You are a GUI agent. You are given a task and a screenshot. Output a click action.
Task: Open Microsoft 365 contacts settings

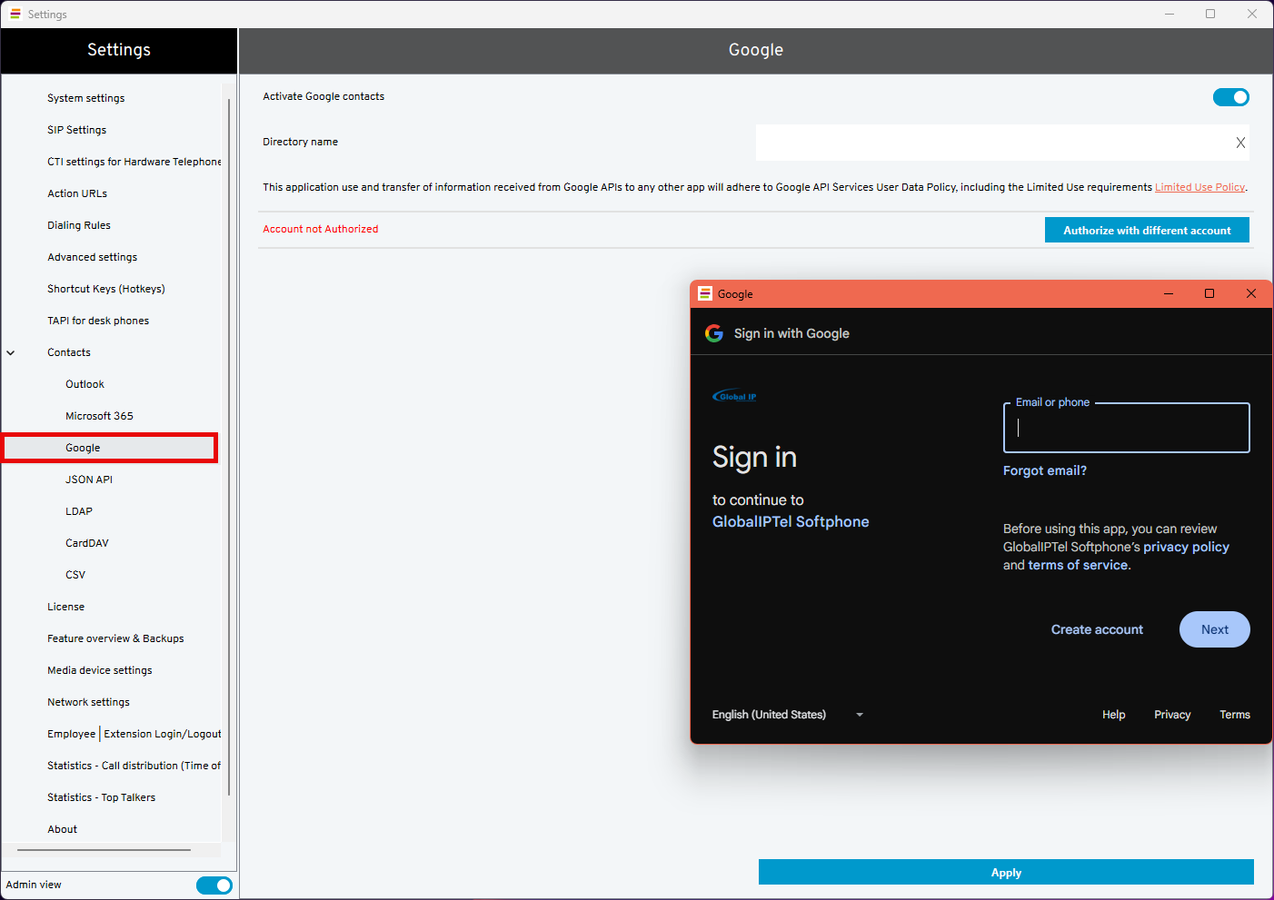click(x=99, y=416)
